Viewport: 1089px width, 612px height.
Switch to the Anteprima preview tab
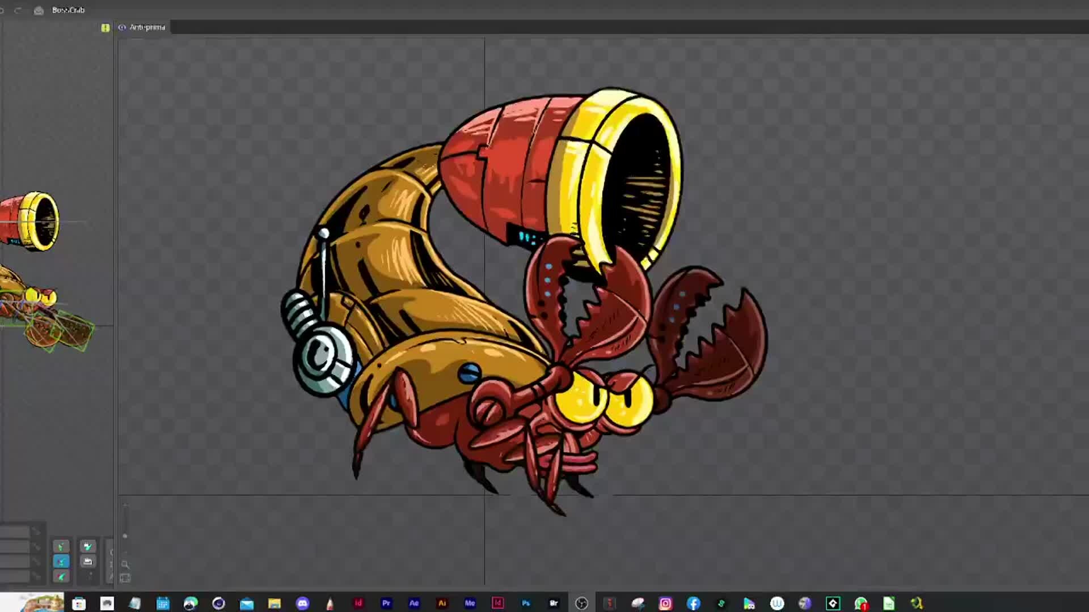142,27
